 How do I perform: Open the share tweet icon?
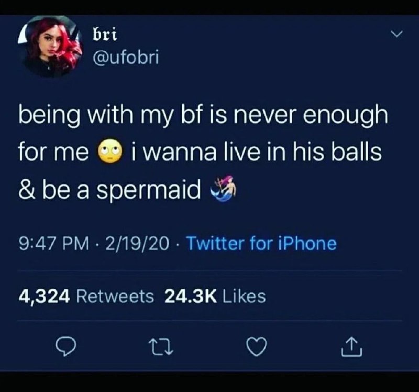351,346
